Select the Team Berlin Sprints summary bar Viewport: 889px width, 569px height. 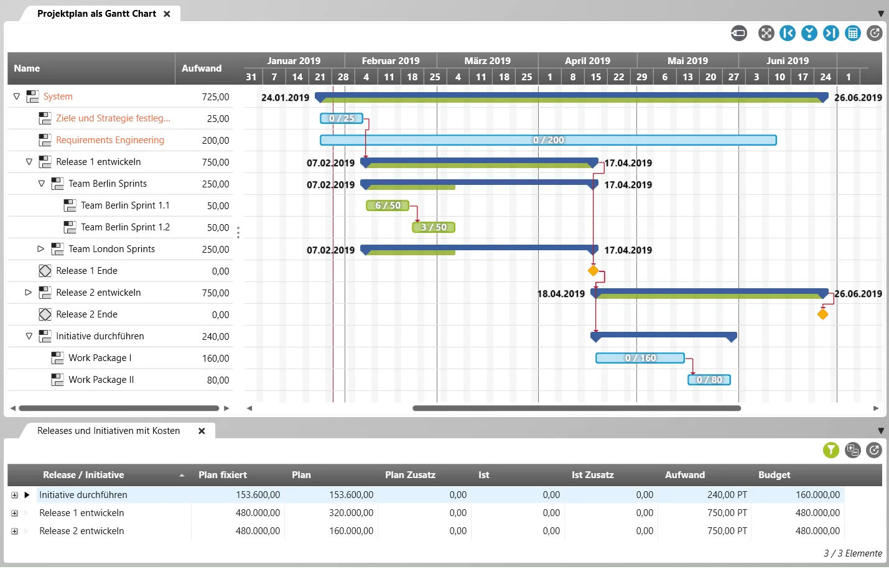[479, 185]
